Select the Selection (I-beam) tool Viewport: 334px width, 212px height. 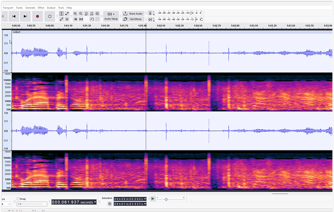click(x=61, y=13)
